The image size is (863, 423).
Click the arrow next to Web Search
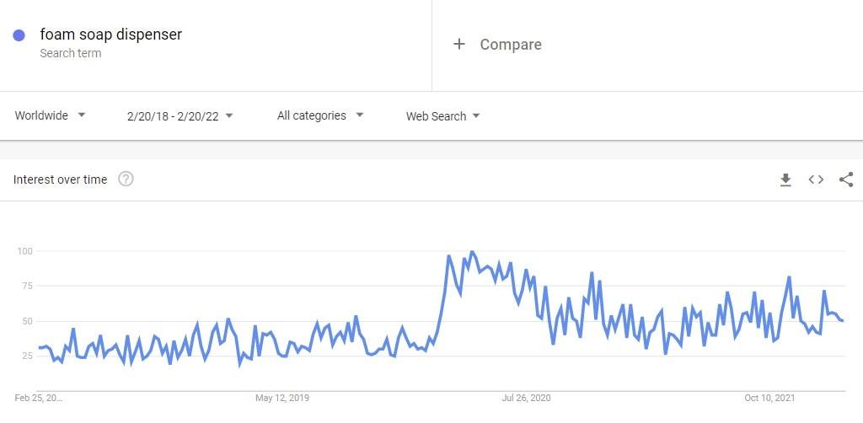pyautogui.click(x=476, y=116)
